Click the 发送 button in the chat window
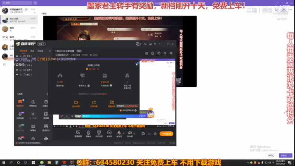 (x=284, y=156)
